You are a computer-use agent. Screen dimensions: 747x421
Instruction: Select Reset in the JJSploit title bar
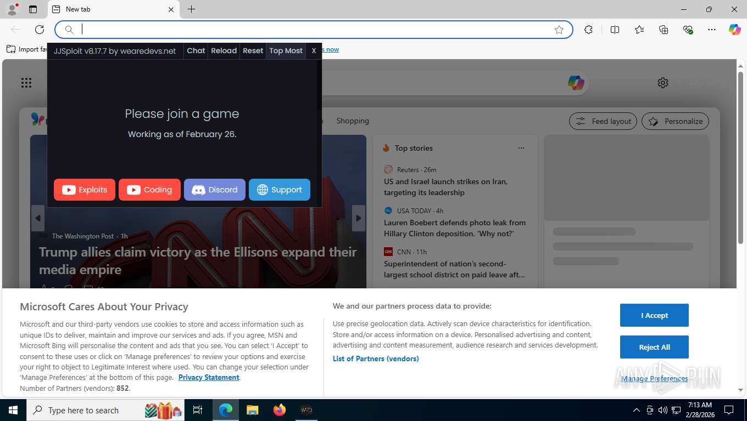253,50
